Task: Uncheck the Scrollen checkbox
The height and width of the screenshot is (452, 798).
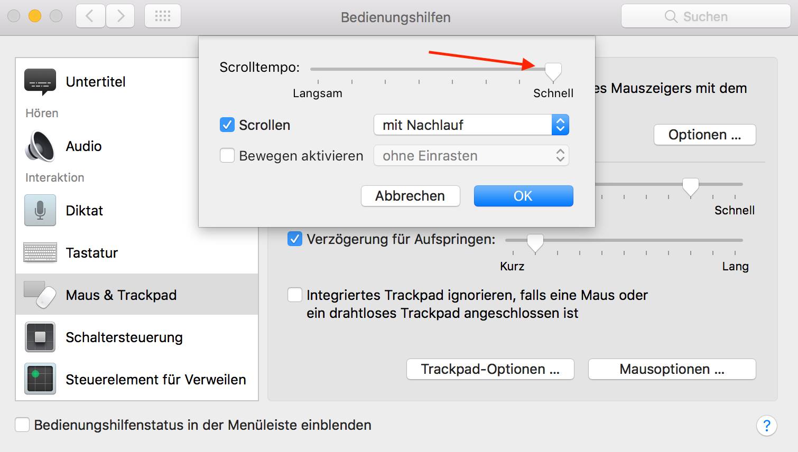Action: point(227,125)
